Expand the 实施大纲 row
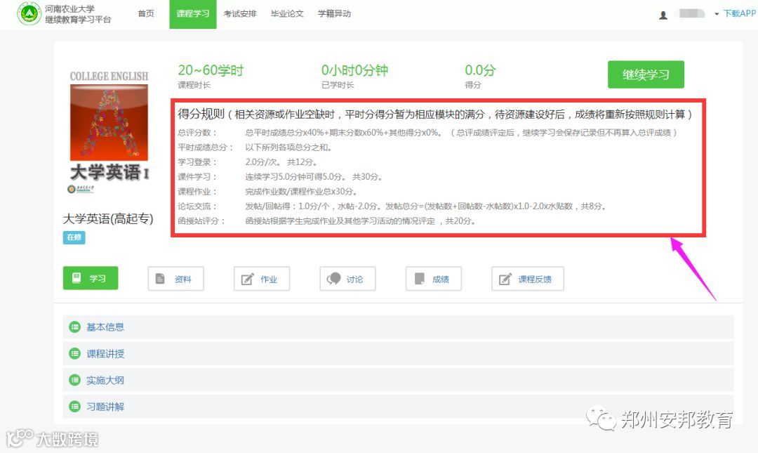758x453 pixels. (x=399, y=381)
